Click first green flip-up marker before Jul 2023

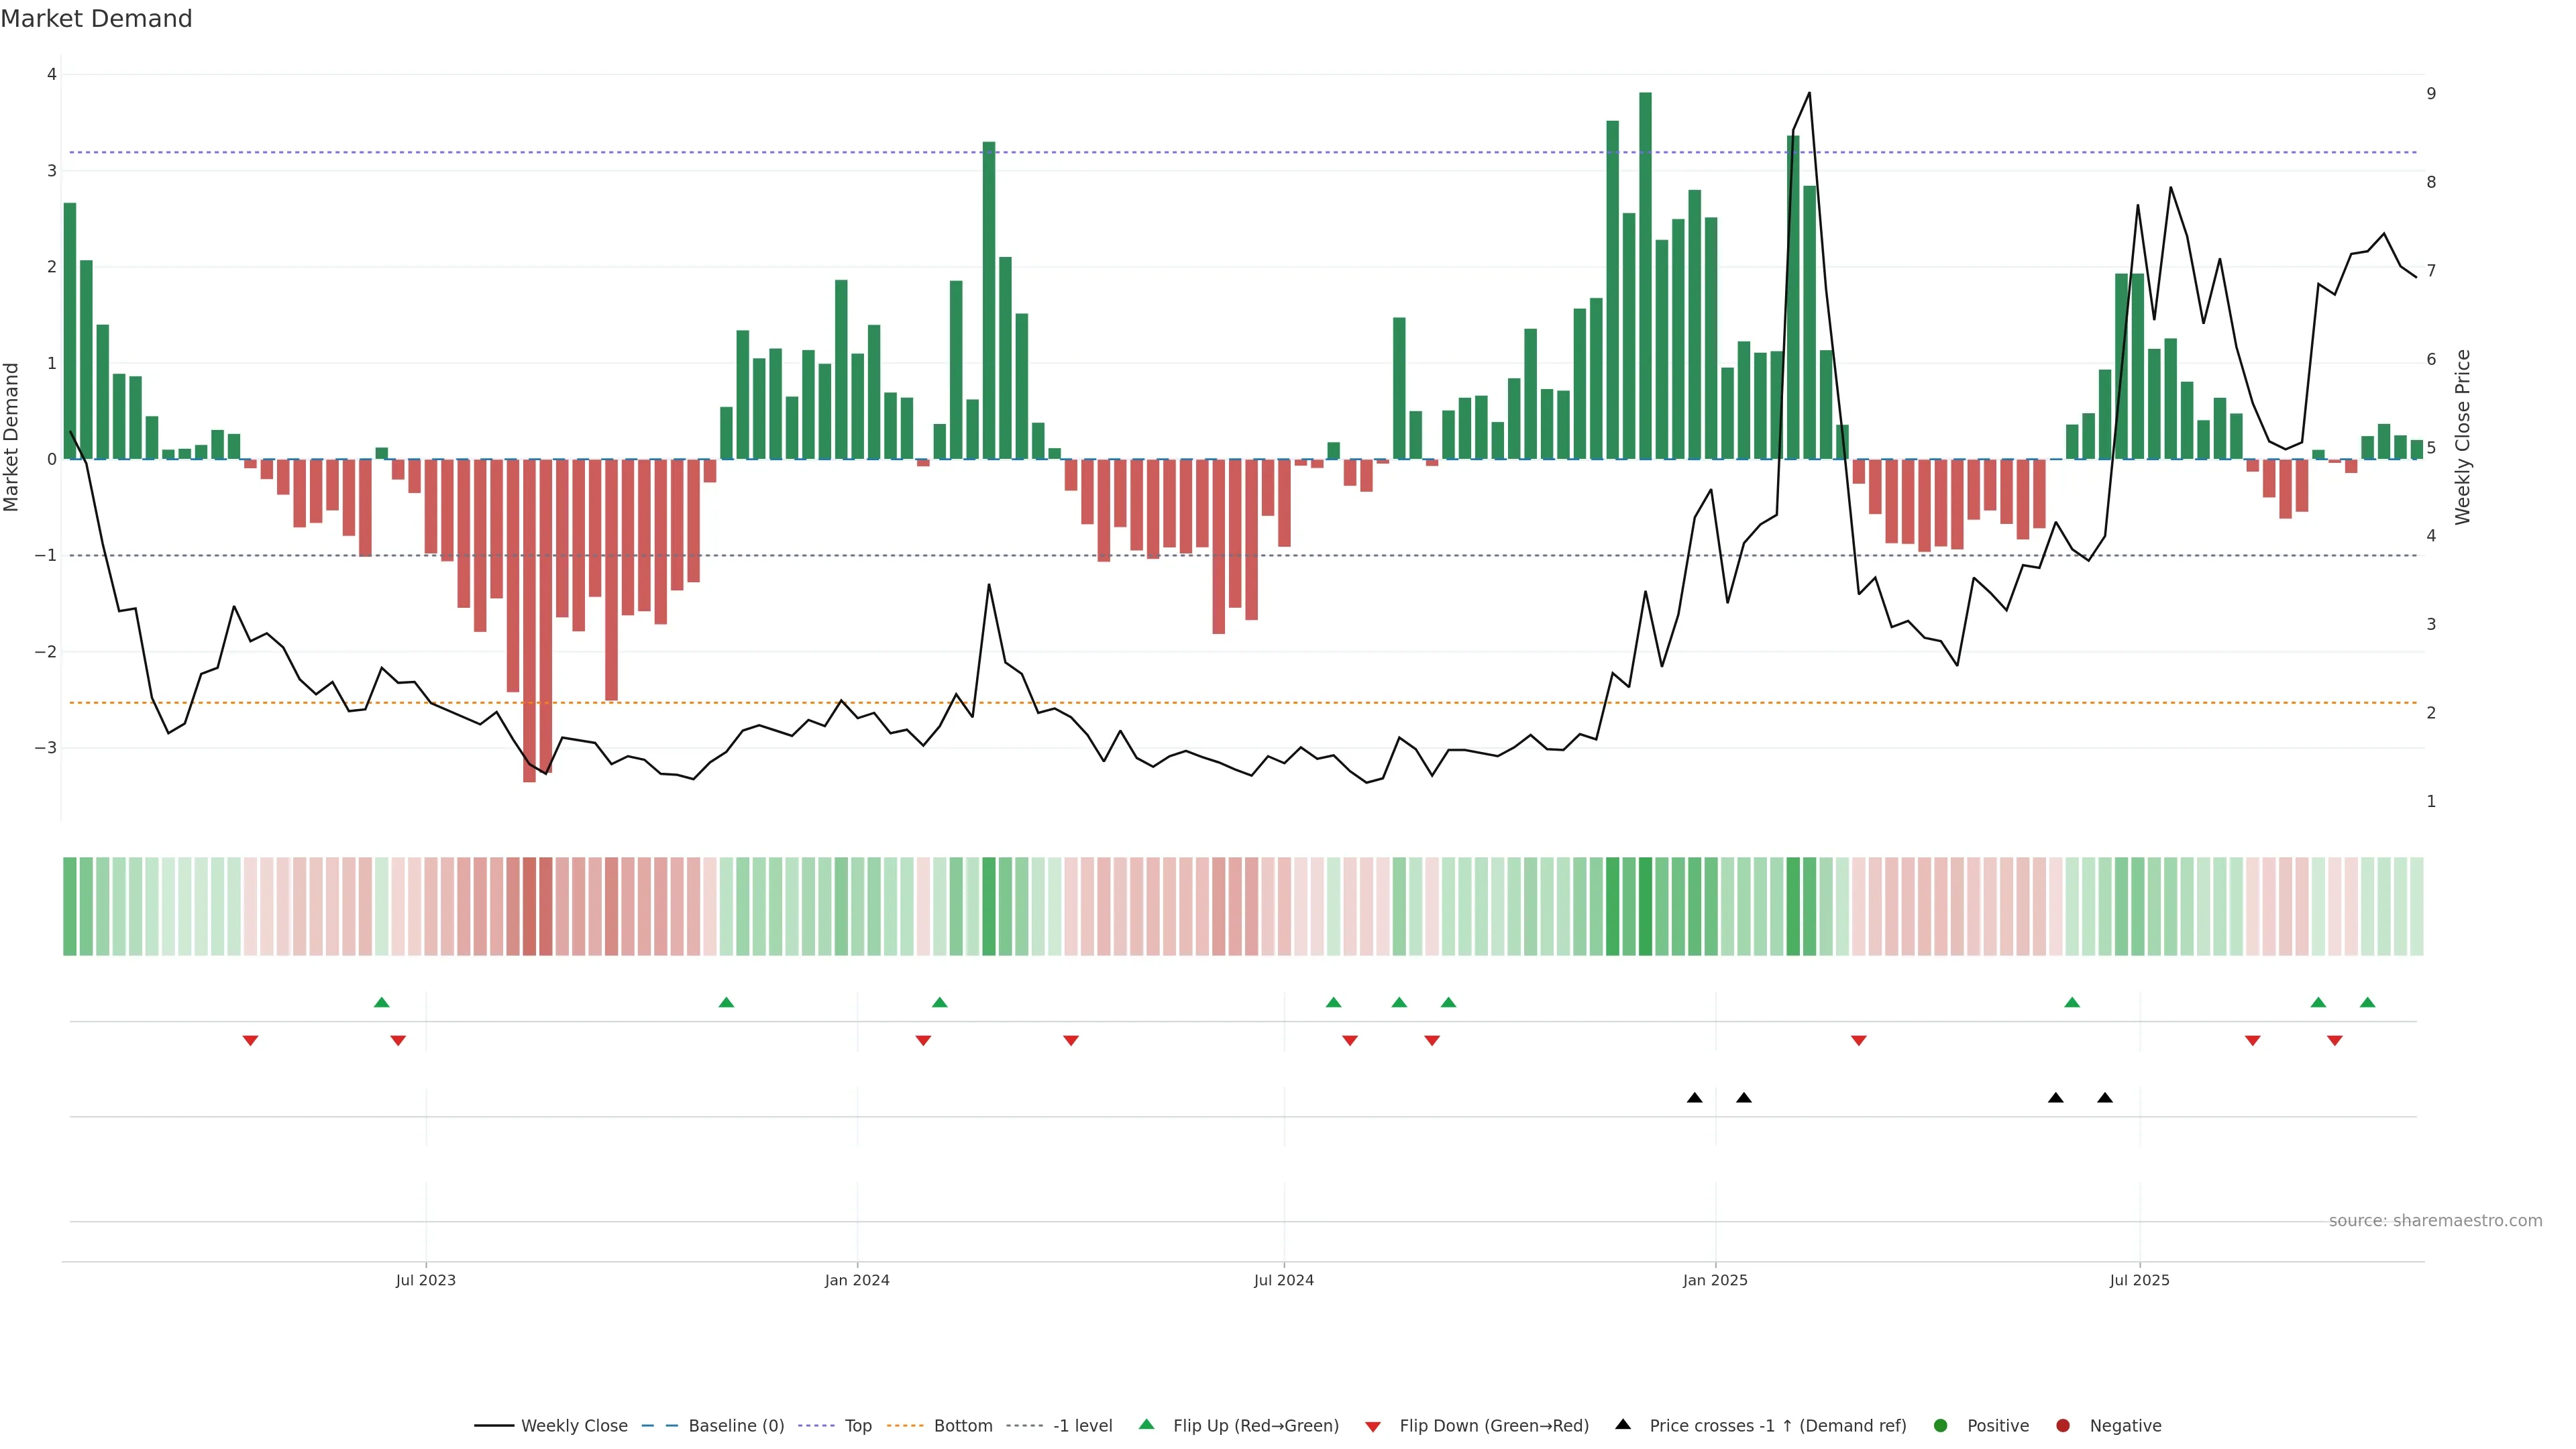coord(381,1003)
